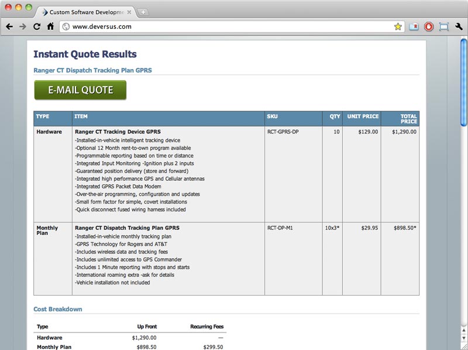Bookmark this page with the star icon

click(398, 26)
